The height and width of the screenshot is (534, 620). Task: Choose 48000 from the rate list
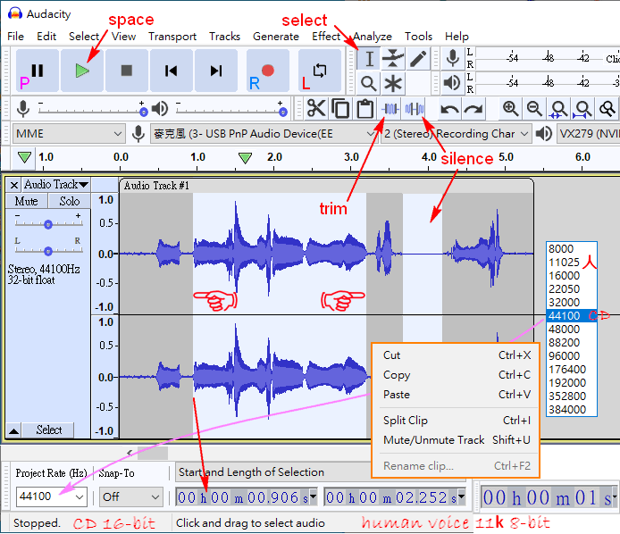[566, 329]
